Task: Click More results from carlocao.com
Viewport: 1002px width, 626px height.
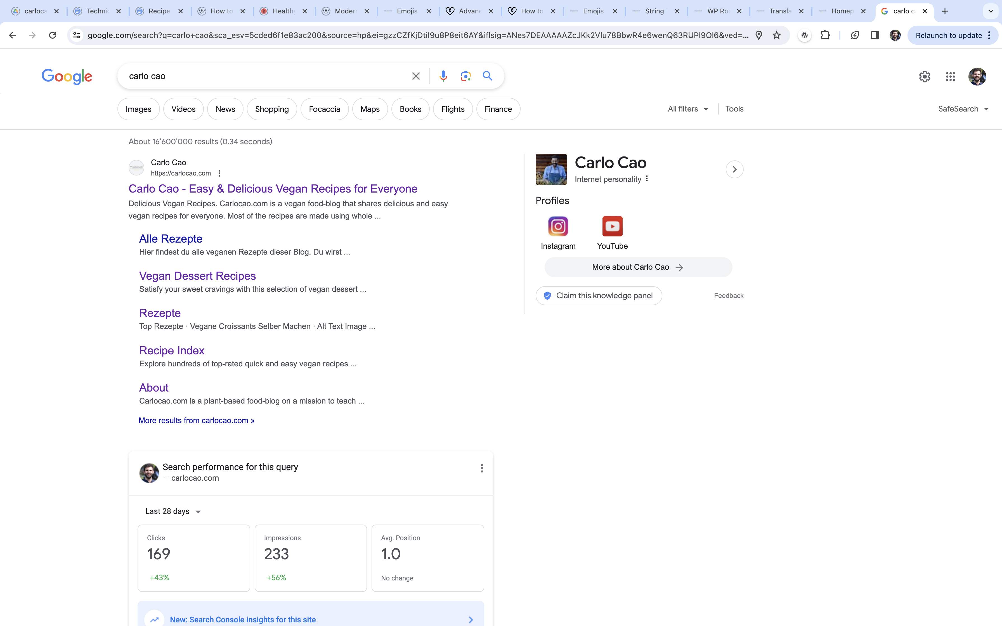Action: 197,421
